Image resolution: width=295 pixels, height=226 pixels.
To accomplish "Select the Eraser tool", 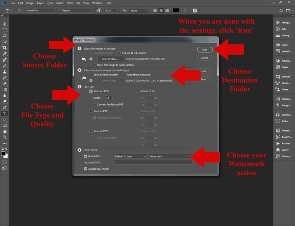I will pos(5,84).
